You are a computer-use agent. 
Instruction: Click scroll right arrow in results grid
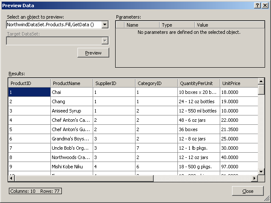254,178
